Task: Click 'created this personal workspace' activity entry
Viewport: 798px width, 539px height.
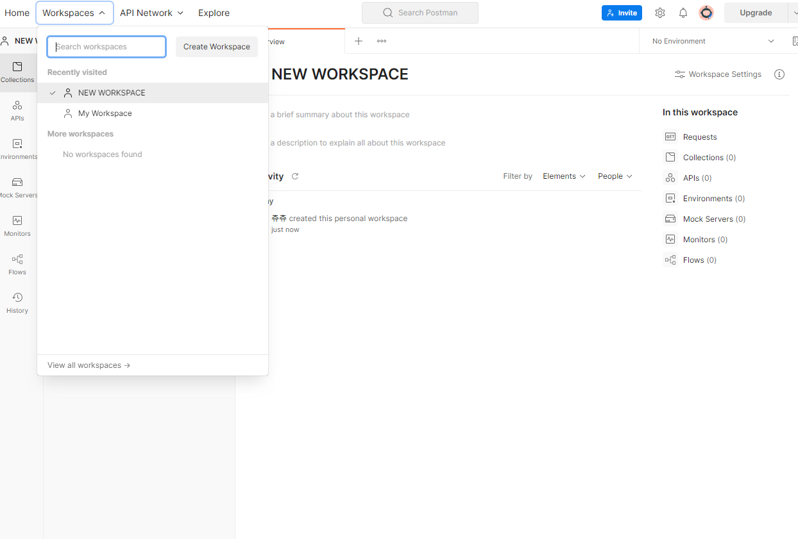Action: coord(348,219)
